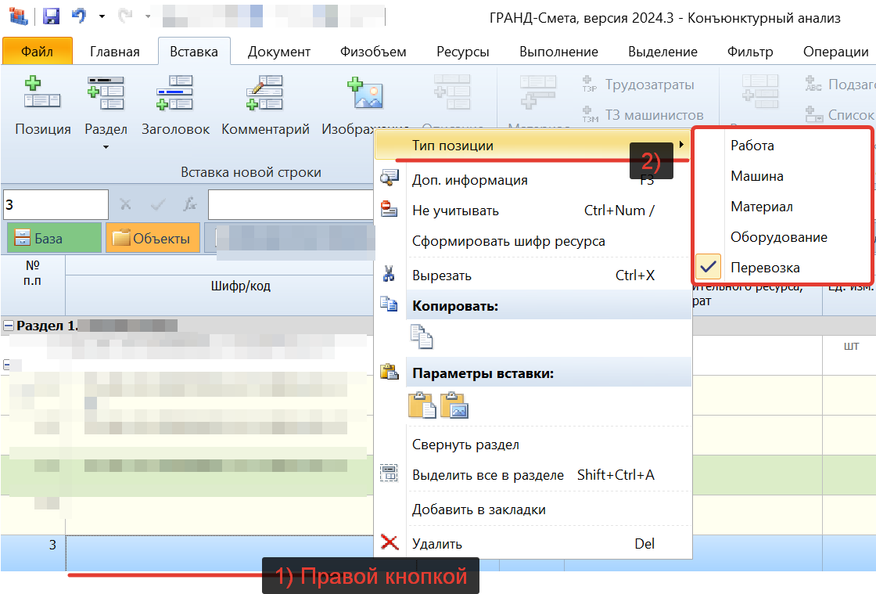Choose Не учитывать in context menu
This screenshot has height=594, width=876.
pos(532,211)
